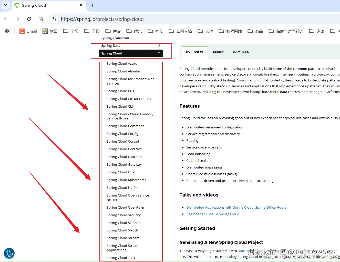The width and height of the screenshot is (340, 262).
Task: Open Spring Cloud Commons project
Action: click(126, 126)
